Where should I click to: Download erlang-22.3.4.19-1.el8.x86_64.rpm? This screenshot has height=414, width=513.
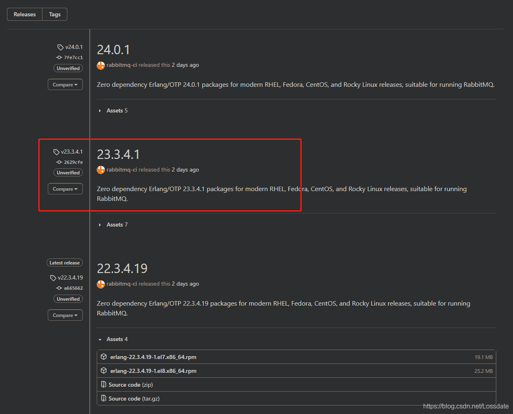pos(153,371)
